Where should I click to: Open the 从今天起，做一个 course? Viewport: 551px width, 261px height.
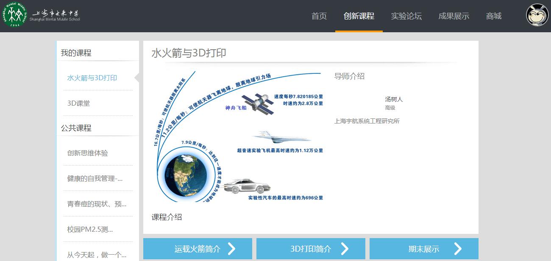pyautogui.click(x=97, y=255)
